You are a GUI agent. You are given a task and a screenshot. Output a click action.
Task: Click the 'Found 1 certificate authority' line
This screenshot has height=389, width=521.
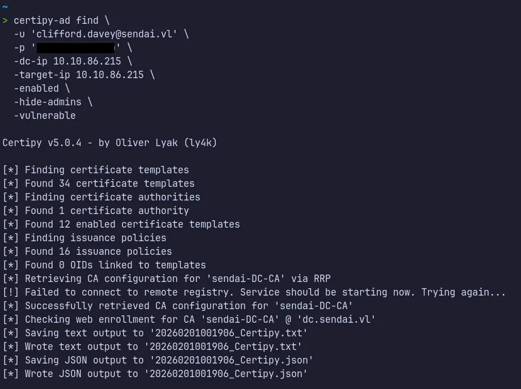pyautogui.click(x=106, y=211)
